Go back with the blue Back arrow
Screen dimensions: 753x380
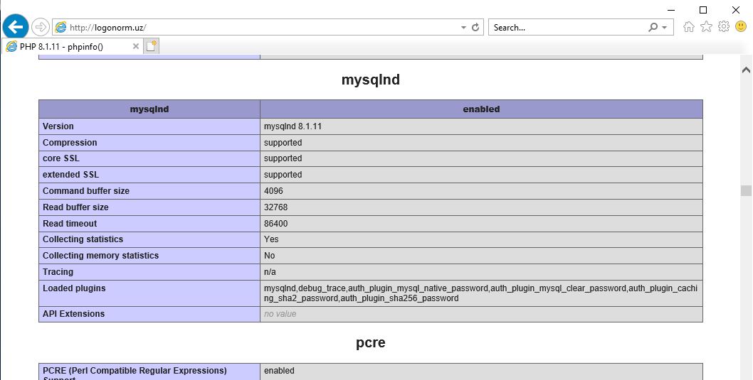point(16,27)
